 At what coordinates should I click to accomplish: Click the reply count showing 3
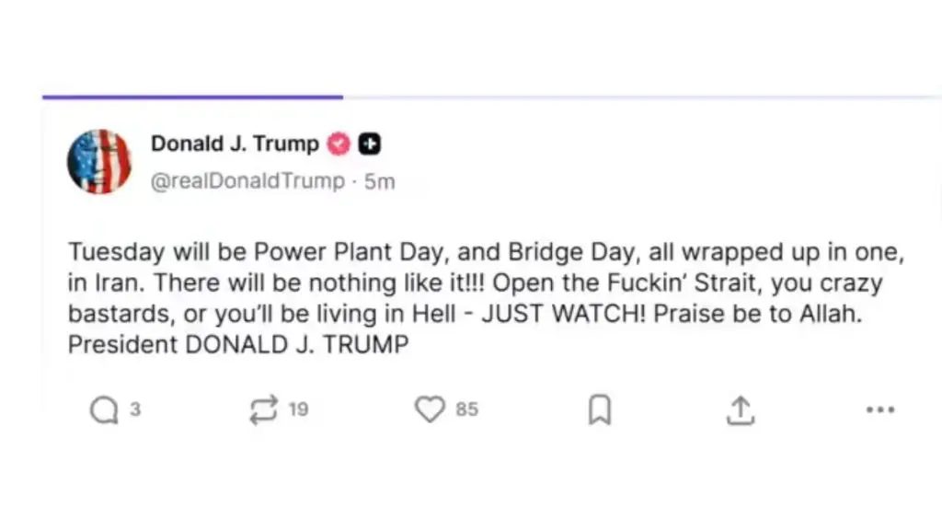[135, 409]
